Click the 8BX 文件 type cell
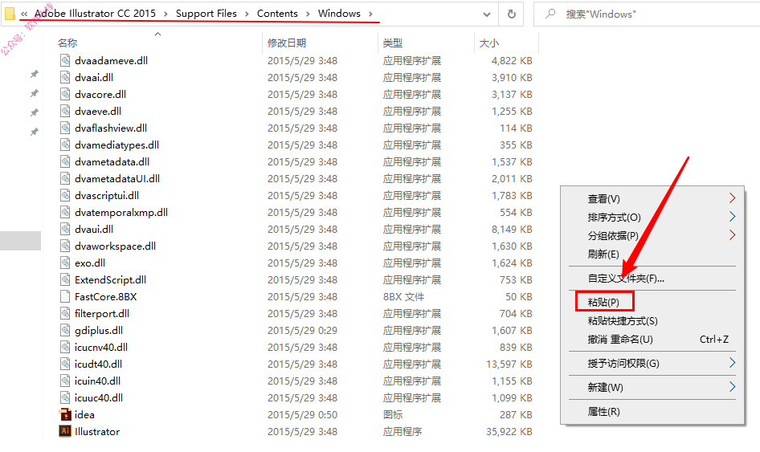The width and height of the screenshot is (760, 452). click(x=403, y=296)
